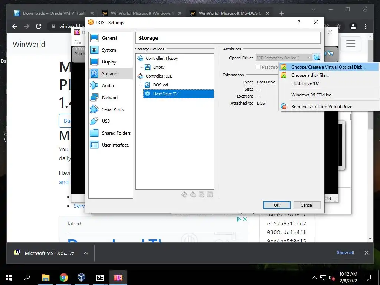The width and height of the screenshot is (380, 285).
Task: Open the notification center icon
Action: pos(368,278)
